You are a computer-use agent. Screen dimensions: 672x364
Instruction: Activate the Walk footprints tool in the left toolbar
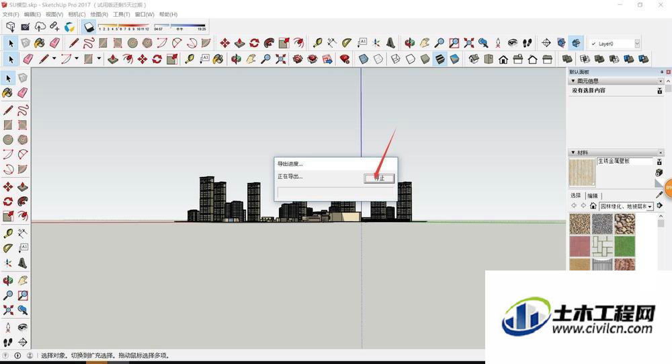7,342
